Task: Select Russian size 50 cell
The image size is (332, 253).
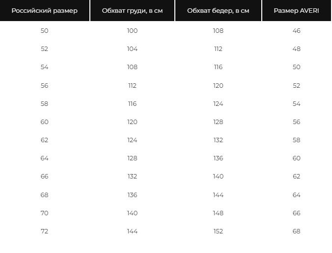Action: coord(45,31)
